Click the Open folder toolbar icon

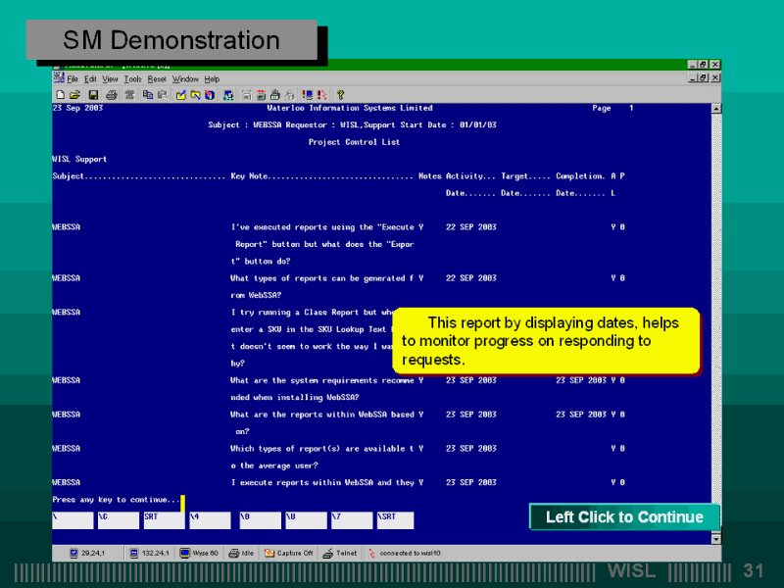click(74, 95)
